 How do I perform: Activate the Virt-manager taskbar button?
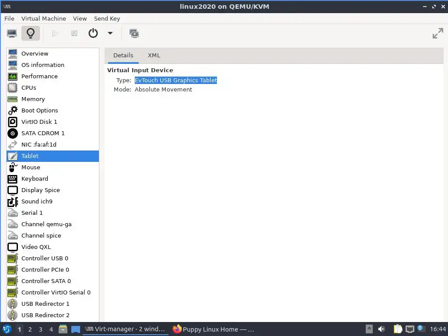coord(126,329)
